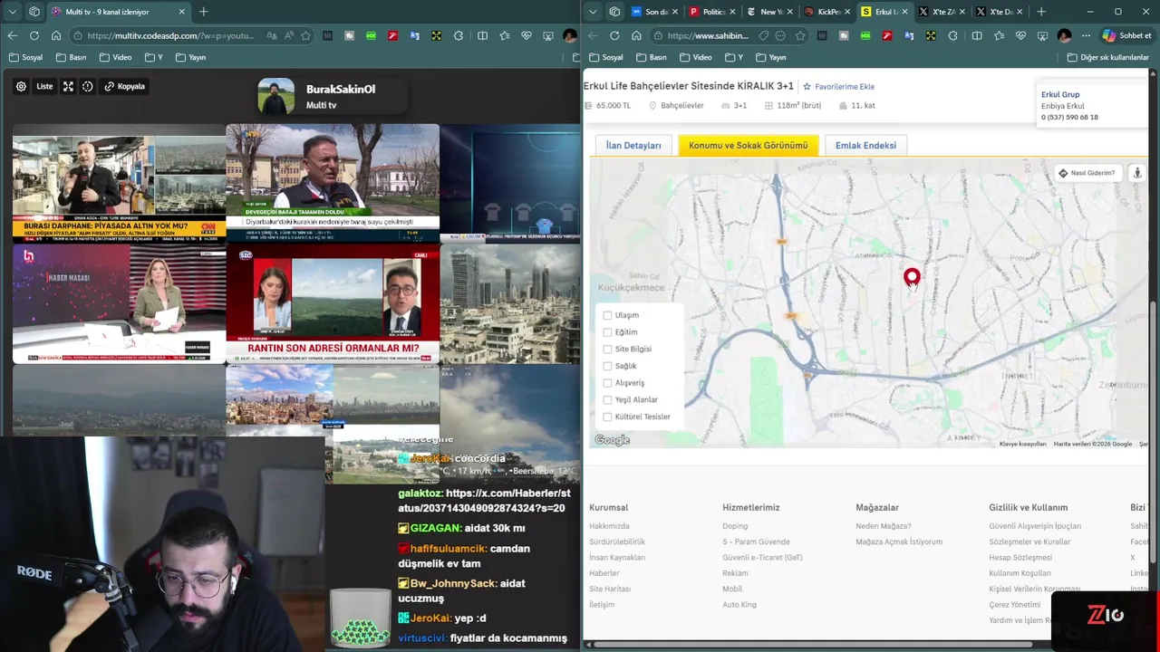Enable Site Bilgisi map checkbox
This screenshot has height=652, width=1160.
click(607, 349)
